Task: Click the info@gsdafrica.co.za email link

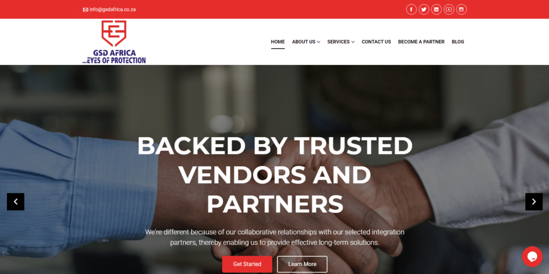Action: click(113, 10)
